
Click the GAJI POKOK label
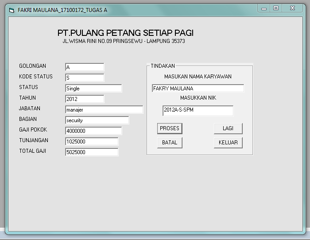[33, 130]
